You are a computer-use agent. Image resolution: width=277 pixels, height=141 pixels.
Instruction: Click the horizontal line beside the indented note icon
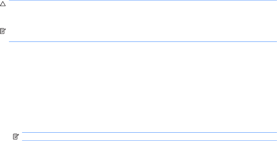[149, 133]
